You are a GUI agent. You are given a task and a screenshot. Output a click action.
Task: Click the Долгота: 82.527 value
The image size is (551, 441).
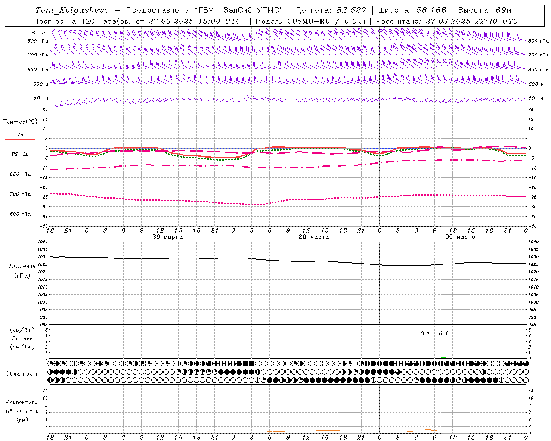(x=331, y=10)
